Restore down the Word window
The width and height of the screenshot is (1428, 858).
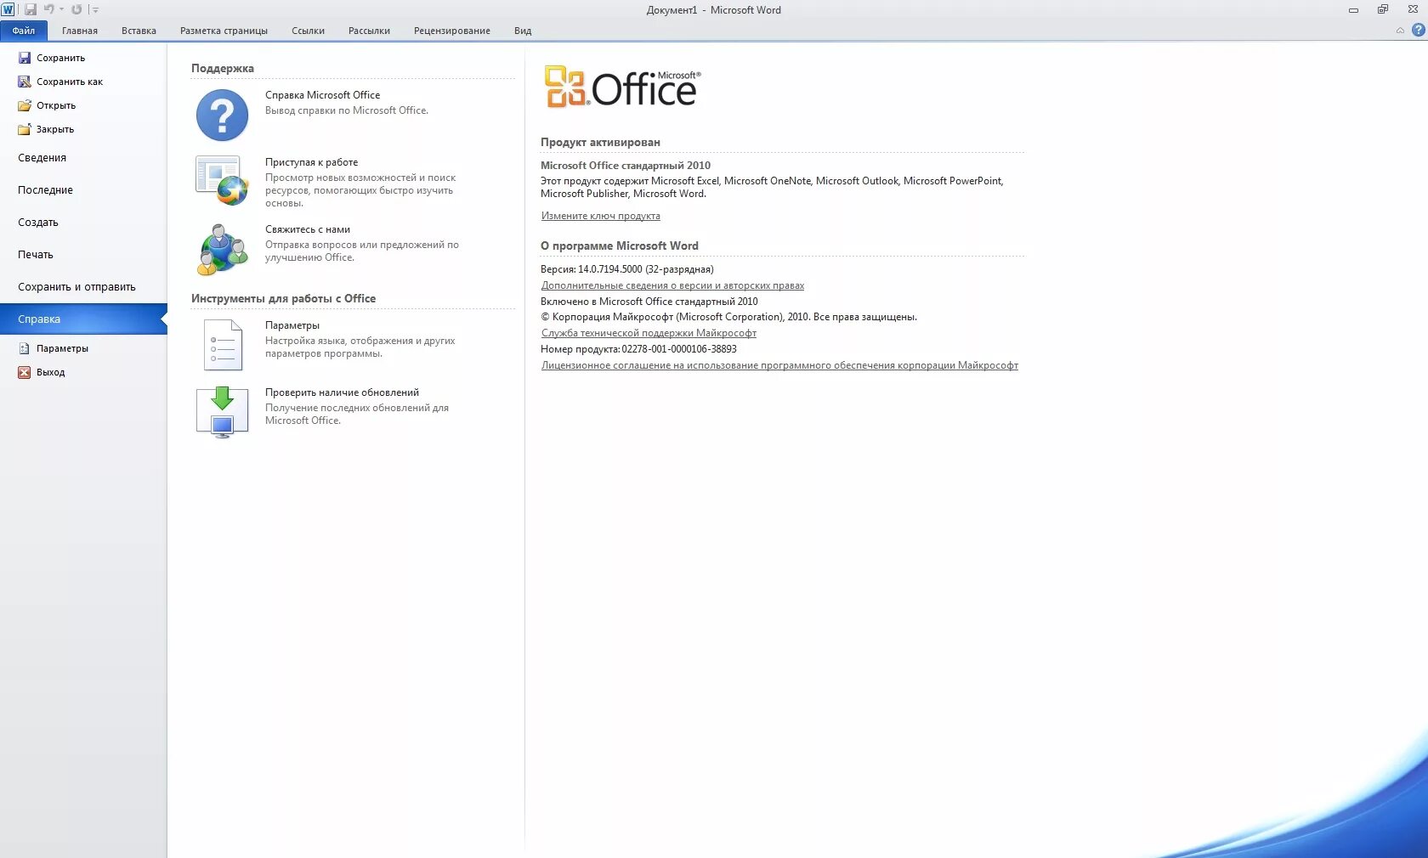tap(1383, 9)
